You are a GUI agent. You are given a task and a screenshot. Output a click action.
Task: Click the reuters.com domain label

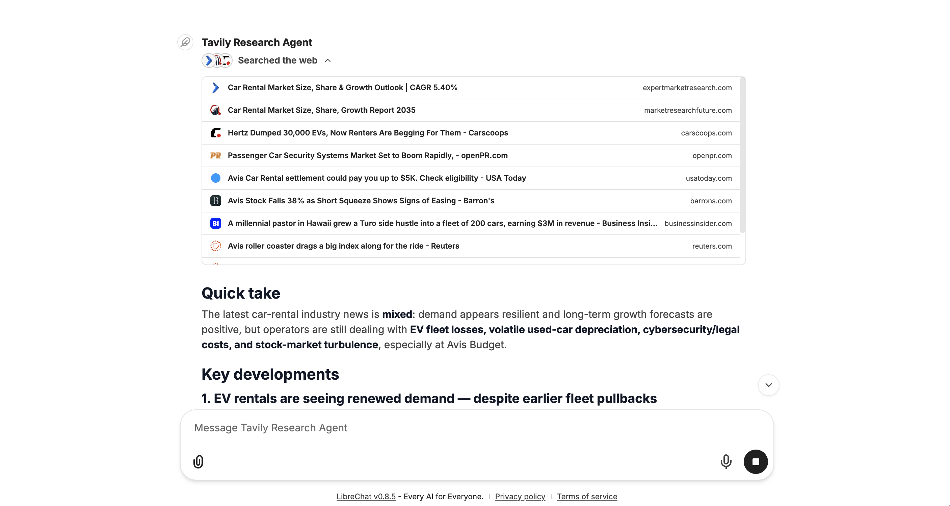[x=712, y=246]
